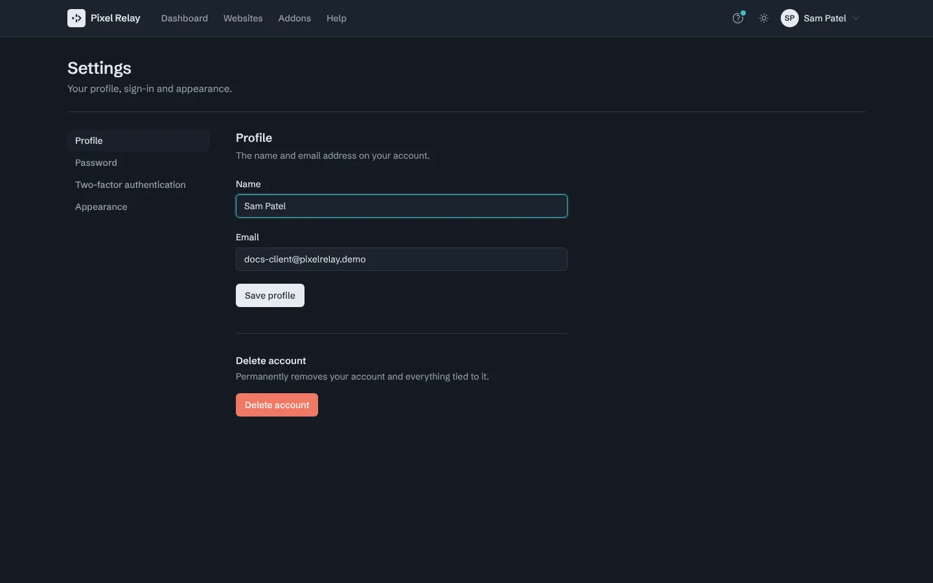933x583 pixels.
Task: Select the Profile settings tab
Action: (139, 141)
